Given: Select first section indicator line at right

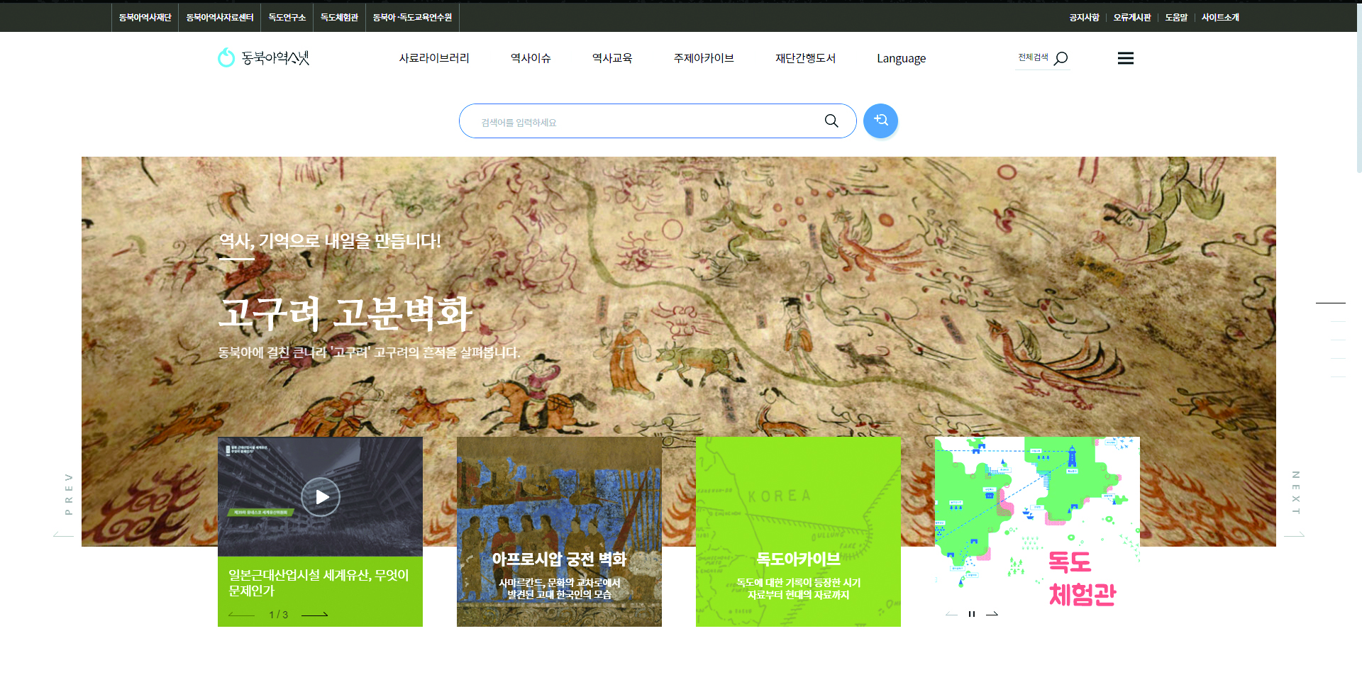Looking at the screenshot, I should point(1331,303).
